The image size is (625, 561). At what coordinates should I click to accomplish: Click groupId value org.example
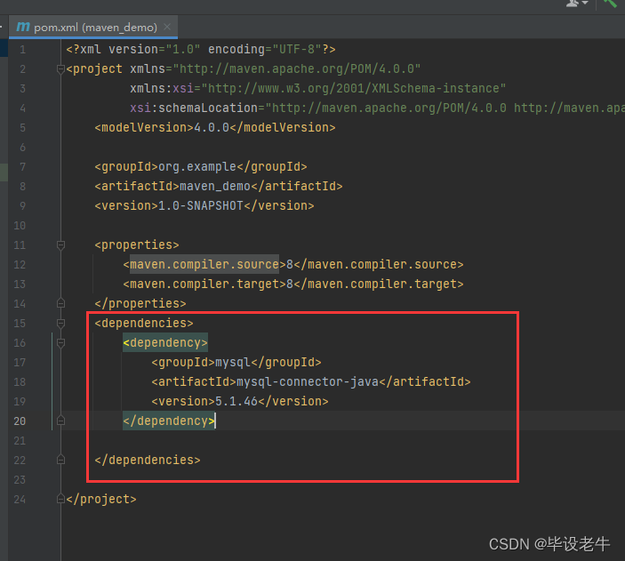197,166
